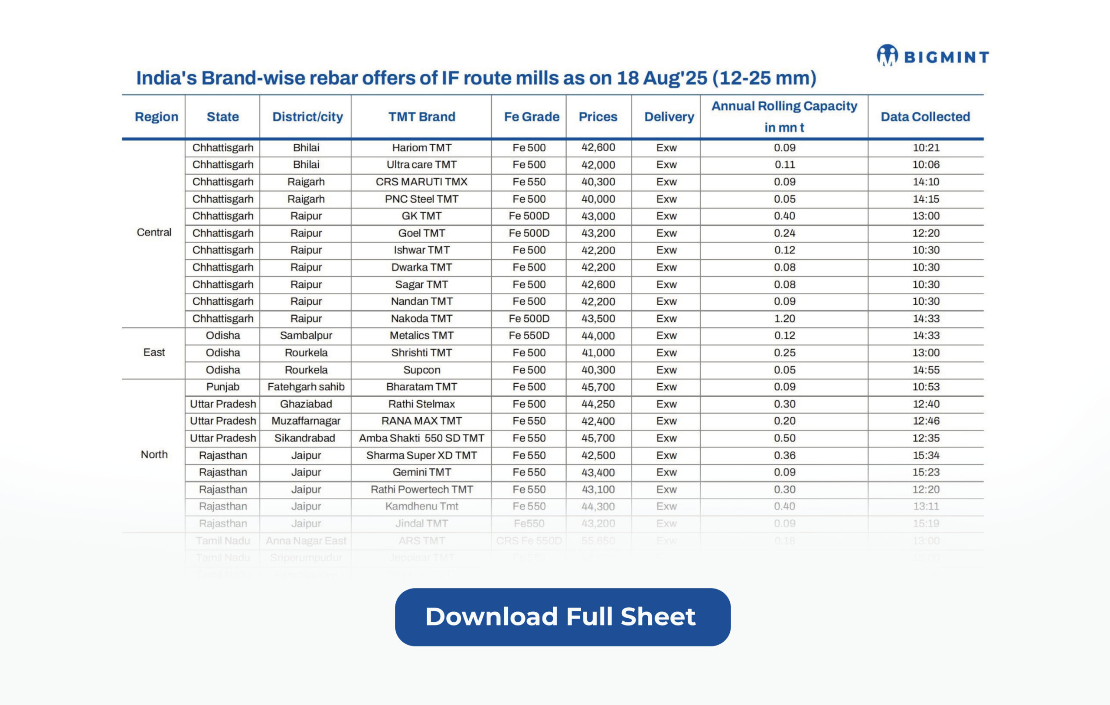Screen dimensions: 1110x705
Task: Select the Hariom TMT brand cell
Action: (421, 147)
